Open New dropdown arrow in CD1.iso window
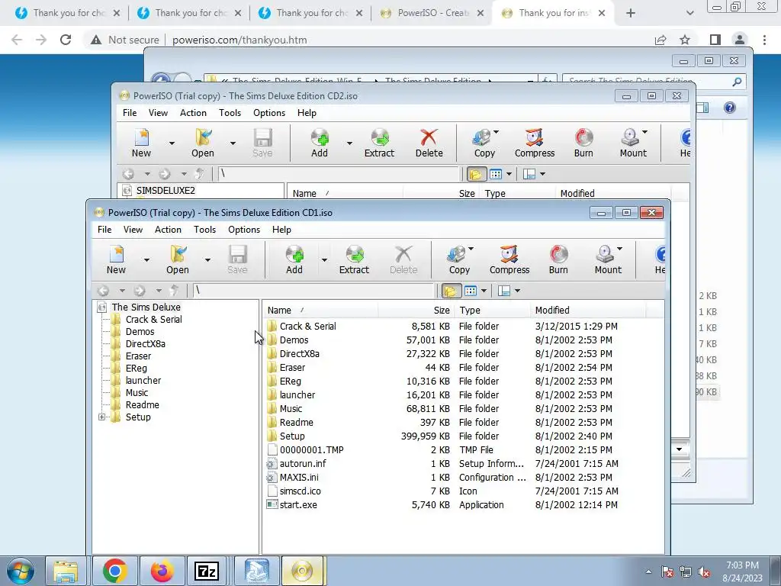Screen dimensions: 781x586 coord(146,260)
